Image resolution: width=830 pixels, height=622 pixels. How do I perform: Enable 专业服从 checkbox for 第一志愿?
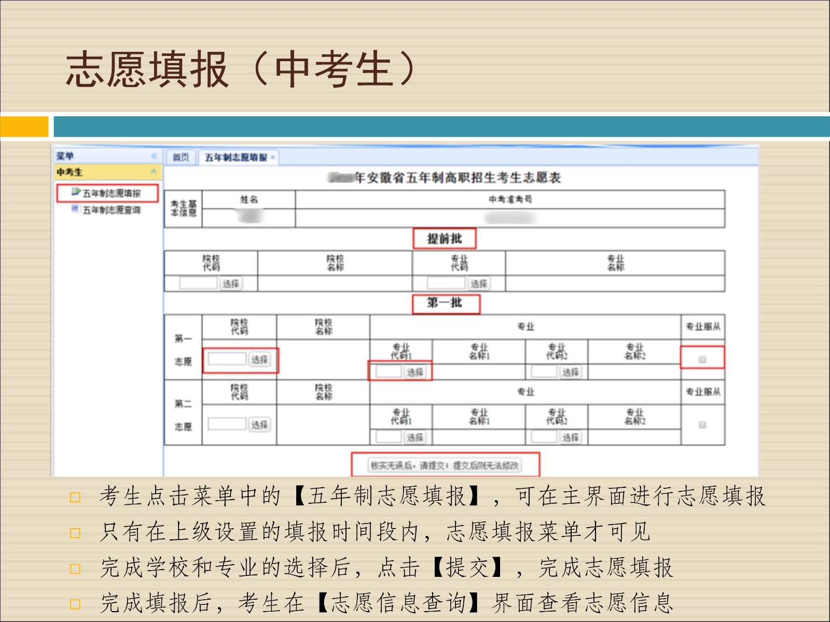coord(702,359)
